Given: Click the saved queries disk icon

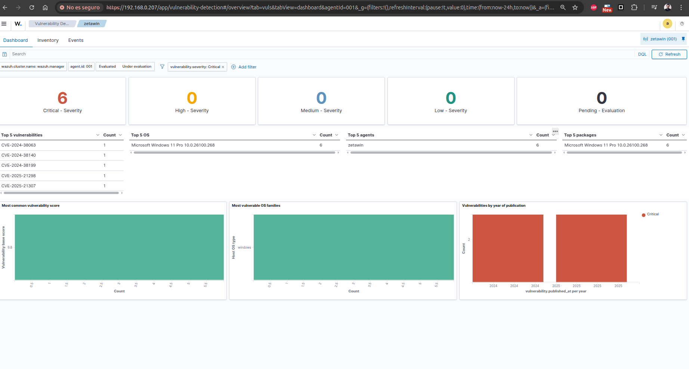Looking at the screenshot, I should pyautogui.click(x=5, y=54).
